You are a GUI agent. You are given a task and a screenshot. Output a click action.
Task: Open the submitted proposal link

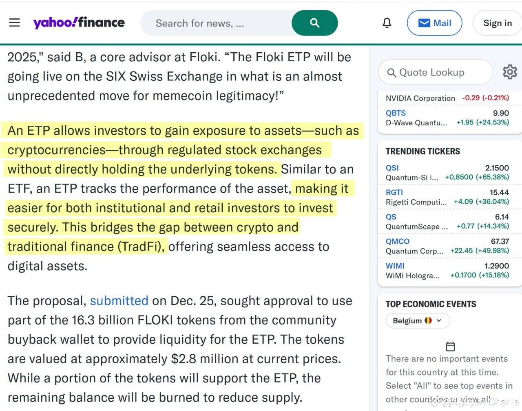(x=119, y=301)
